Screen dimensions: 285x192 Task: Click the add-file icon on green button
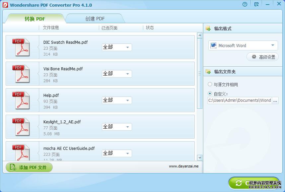point(13,167)
